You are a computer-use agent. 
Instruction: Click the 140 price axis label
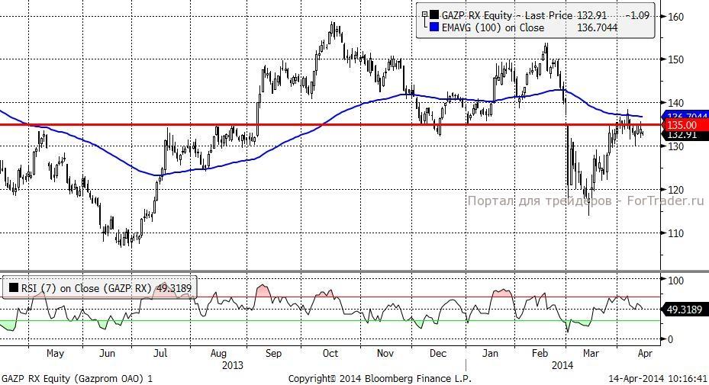[675, 103]
